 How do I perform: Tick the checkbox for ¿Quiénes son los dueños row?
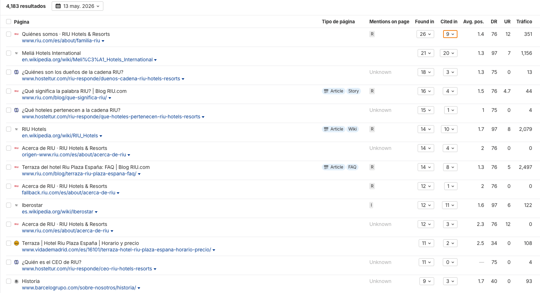(x=9, y=72)
